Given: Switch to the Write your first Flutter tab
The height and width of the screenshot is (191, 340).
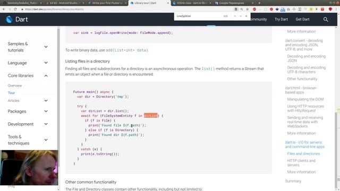Looking at the screenshot, I should point(107,3).
